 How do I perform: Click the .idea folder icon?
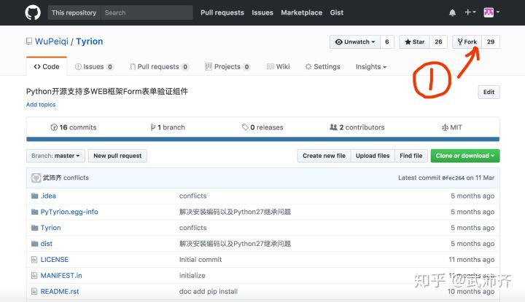pyautogui.click(x=34, y=196)
